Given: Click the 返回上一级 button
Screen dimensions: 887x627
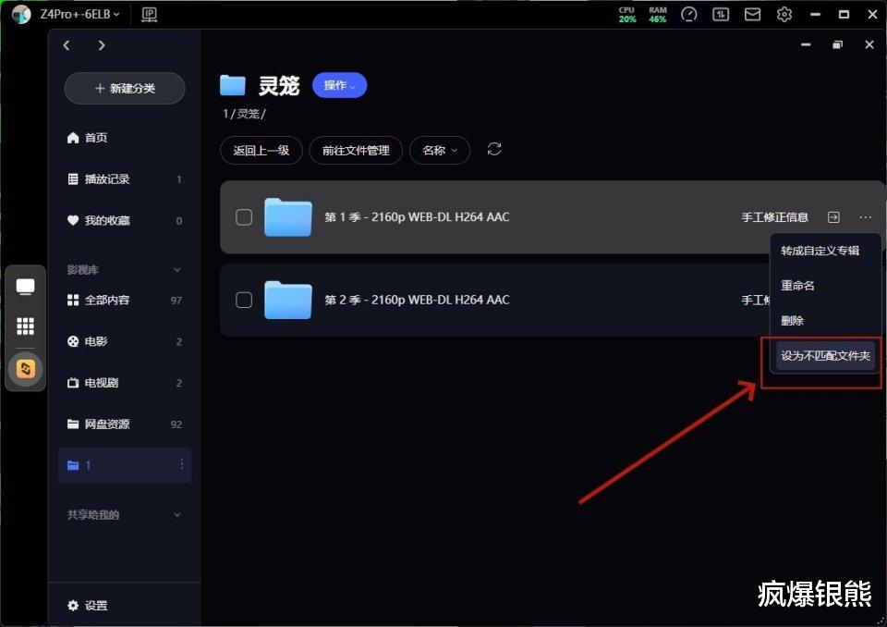Looking at the screenshot, I should point(261,150).
